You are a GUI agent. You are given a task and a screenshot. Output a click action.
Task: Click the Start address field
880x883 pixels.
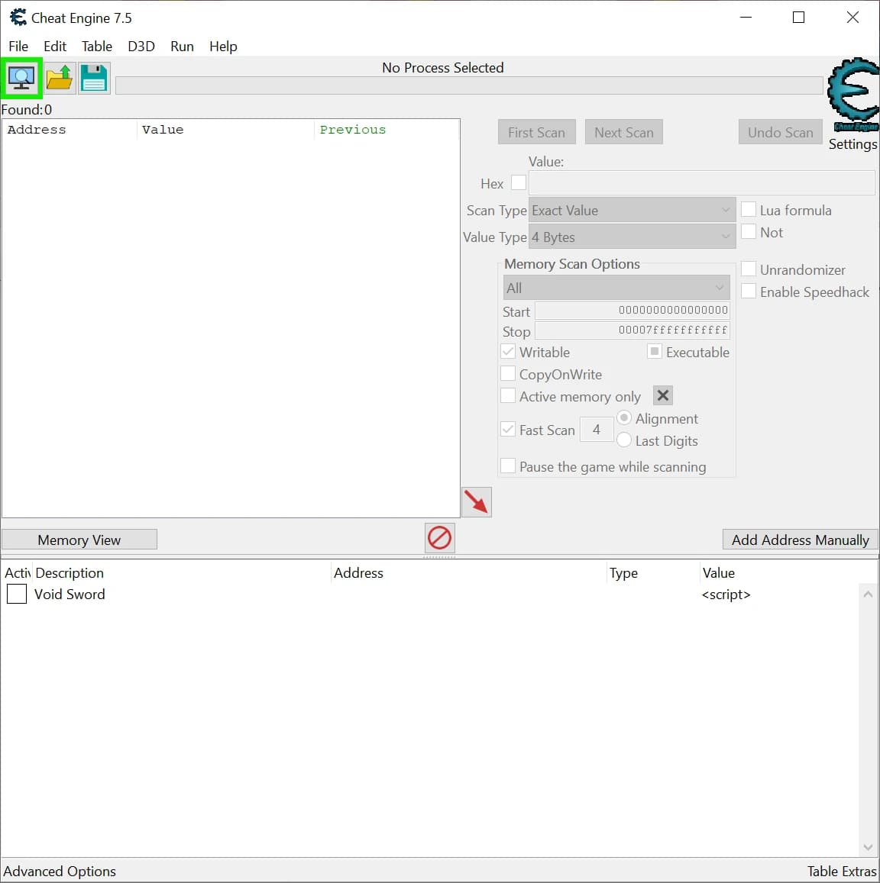[x=632, y=311]
